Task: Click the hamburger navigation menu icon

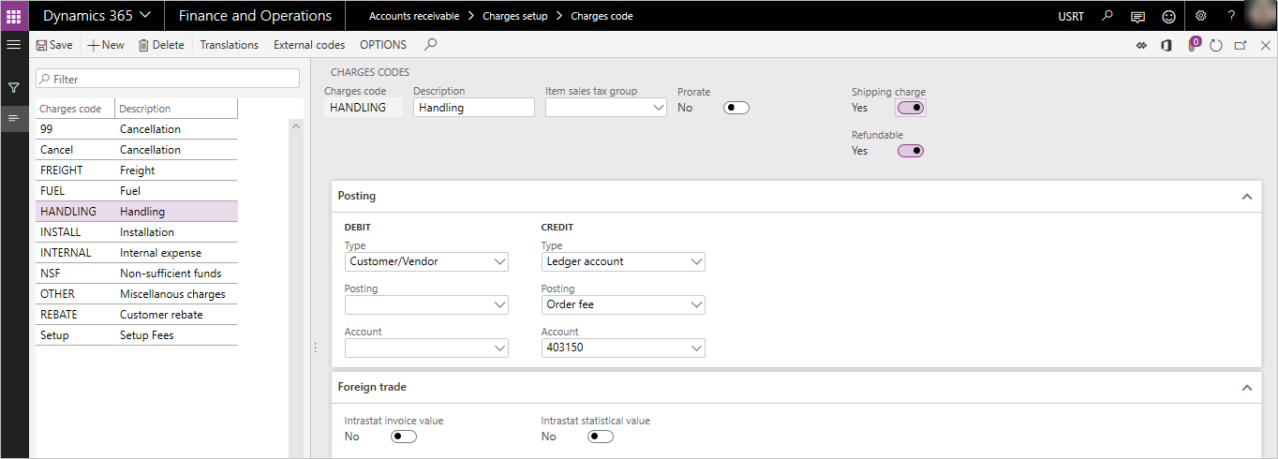Action: click(x=13, y=45)
